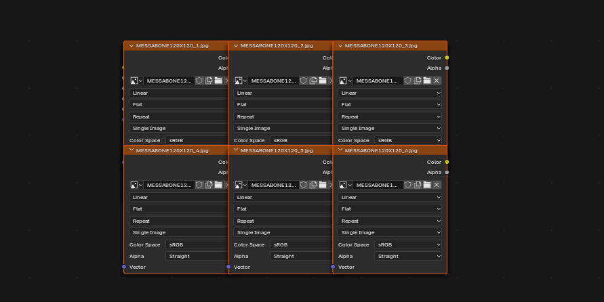The image size is (604, 302).
Task: Browse image icon on MESSABONE120X120_4 node
Action: [x=136, y=185]
